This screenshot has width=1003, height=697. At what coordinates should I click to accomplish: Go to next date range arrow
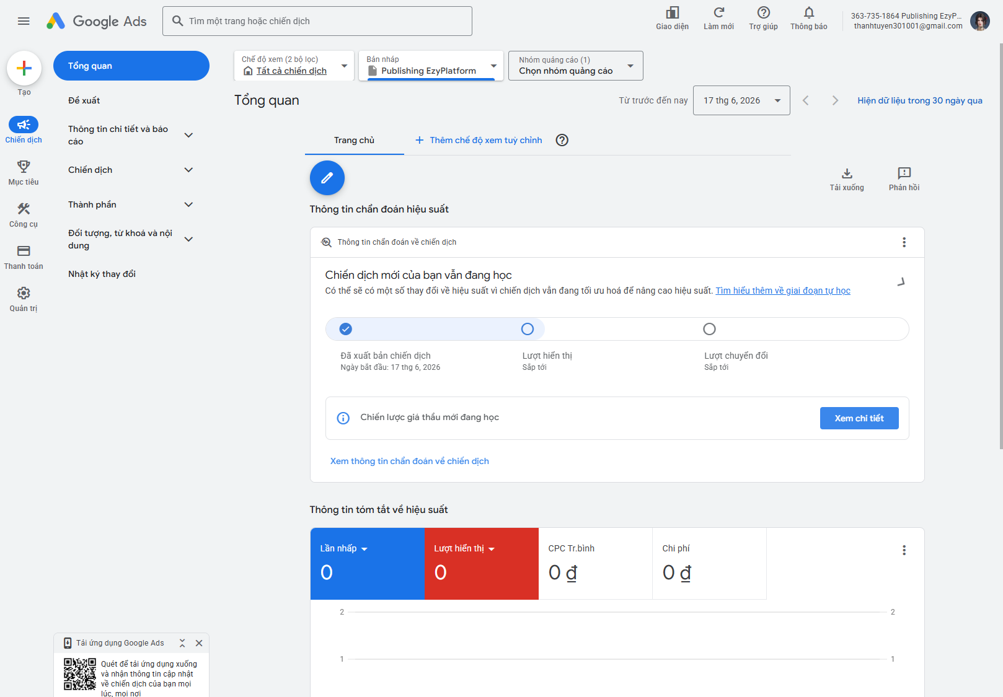[x=835, y=100]
